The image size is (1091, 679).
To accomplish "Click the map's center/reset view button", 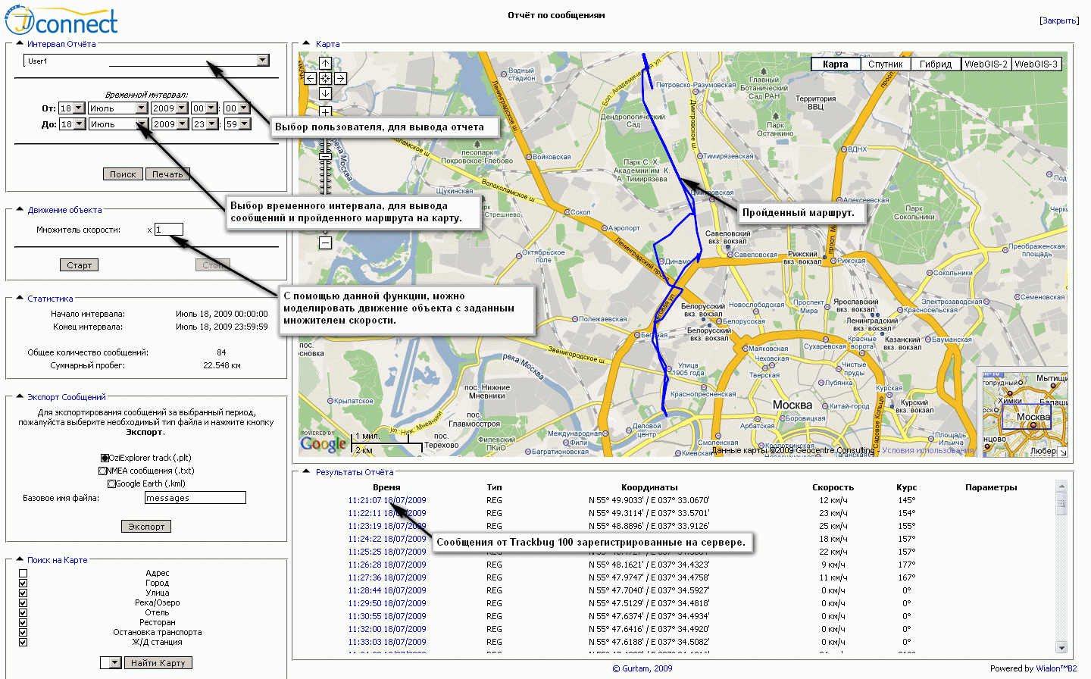I will [325, 78].
